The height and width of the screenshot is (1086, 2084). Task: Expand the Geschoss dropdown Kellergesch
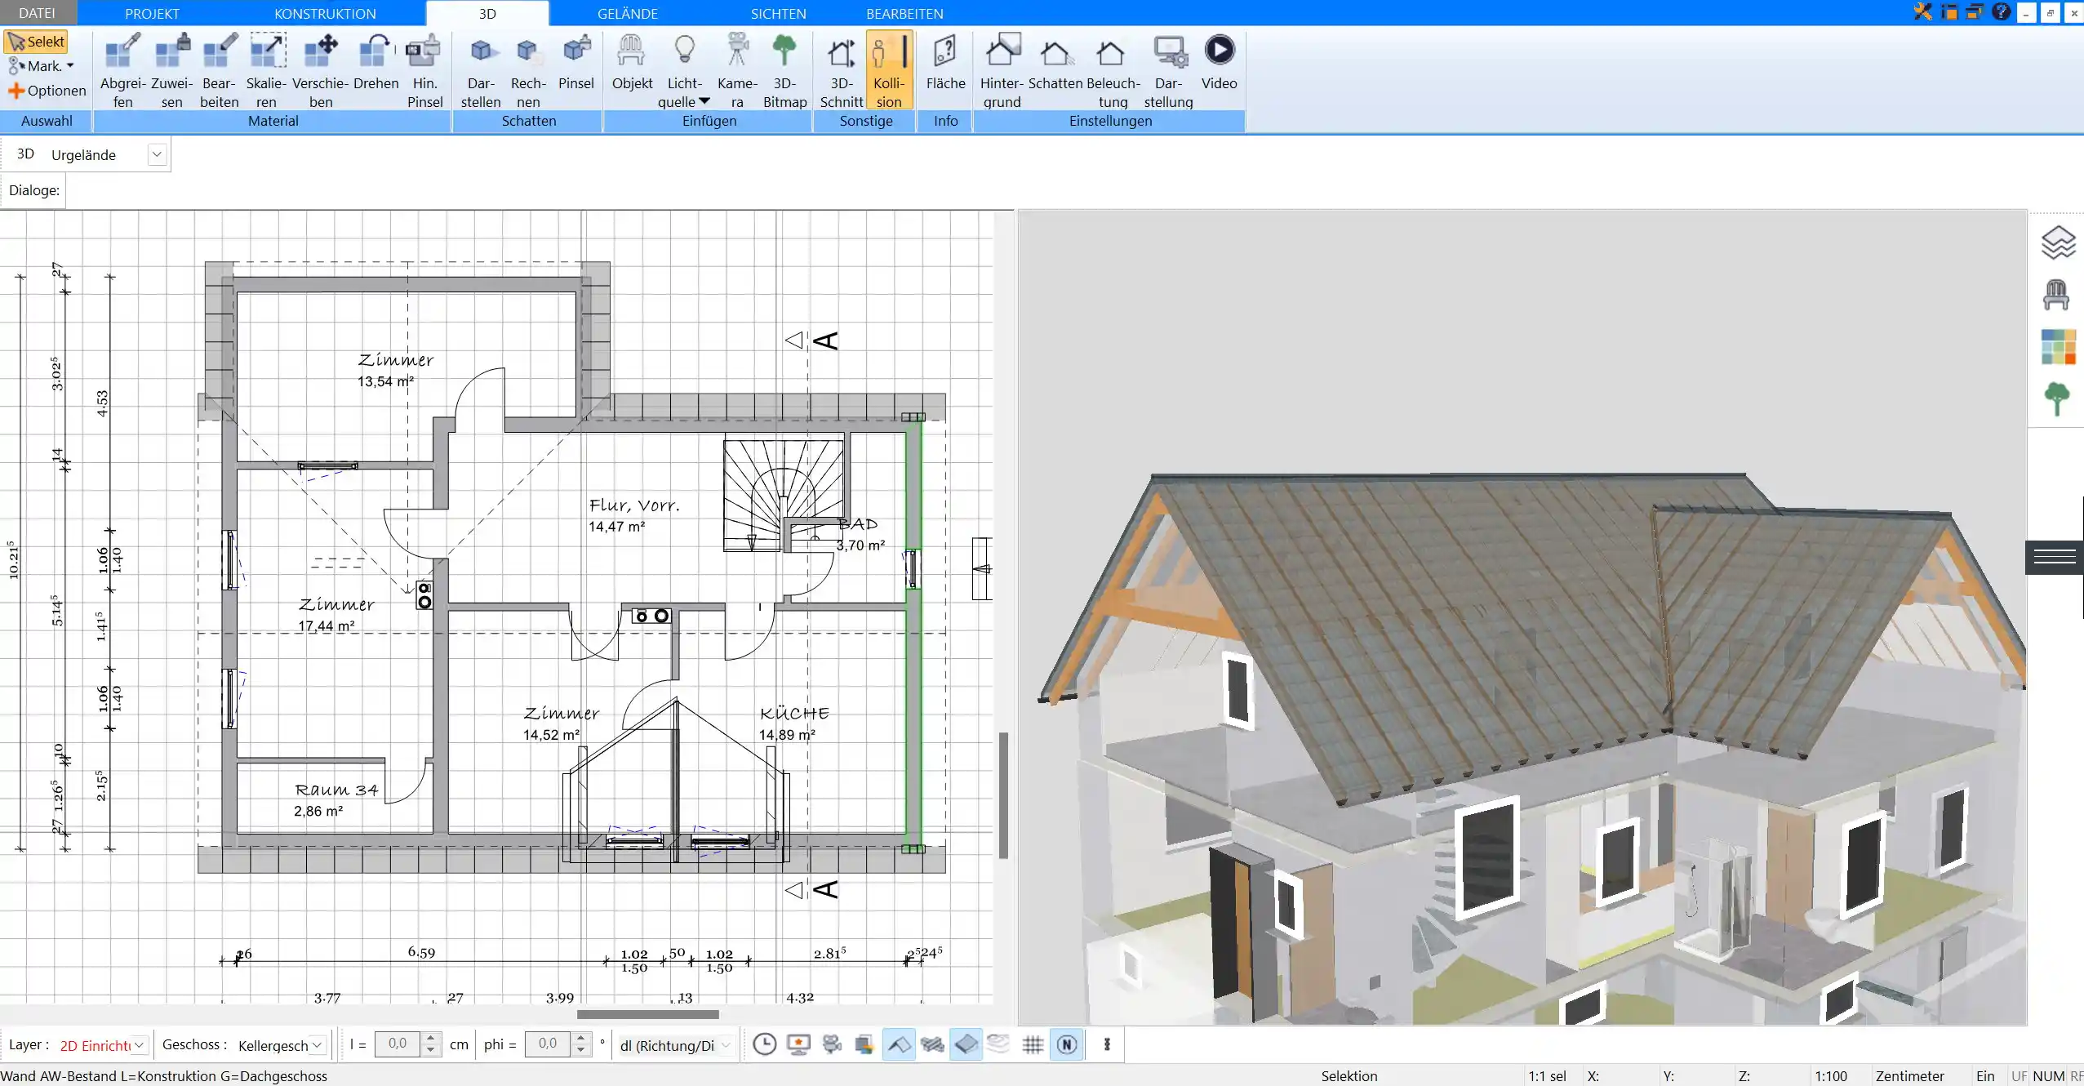(x=318, y=1045)
